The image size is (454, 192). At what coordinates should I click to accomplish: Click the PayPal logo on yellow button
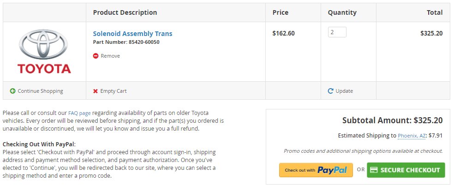[x=332, y=170]
